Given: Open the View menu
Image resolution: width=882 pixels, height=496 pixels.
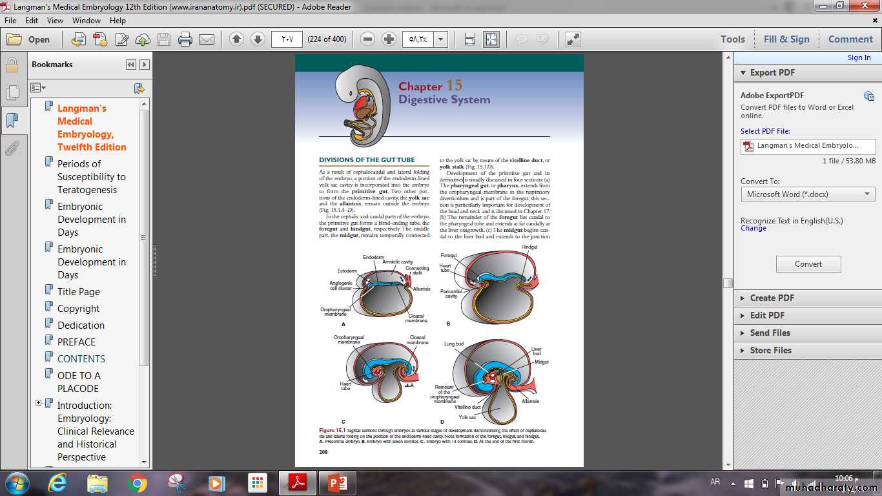Looking at the screenshot, I should coord(55,21).
